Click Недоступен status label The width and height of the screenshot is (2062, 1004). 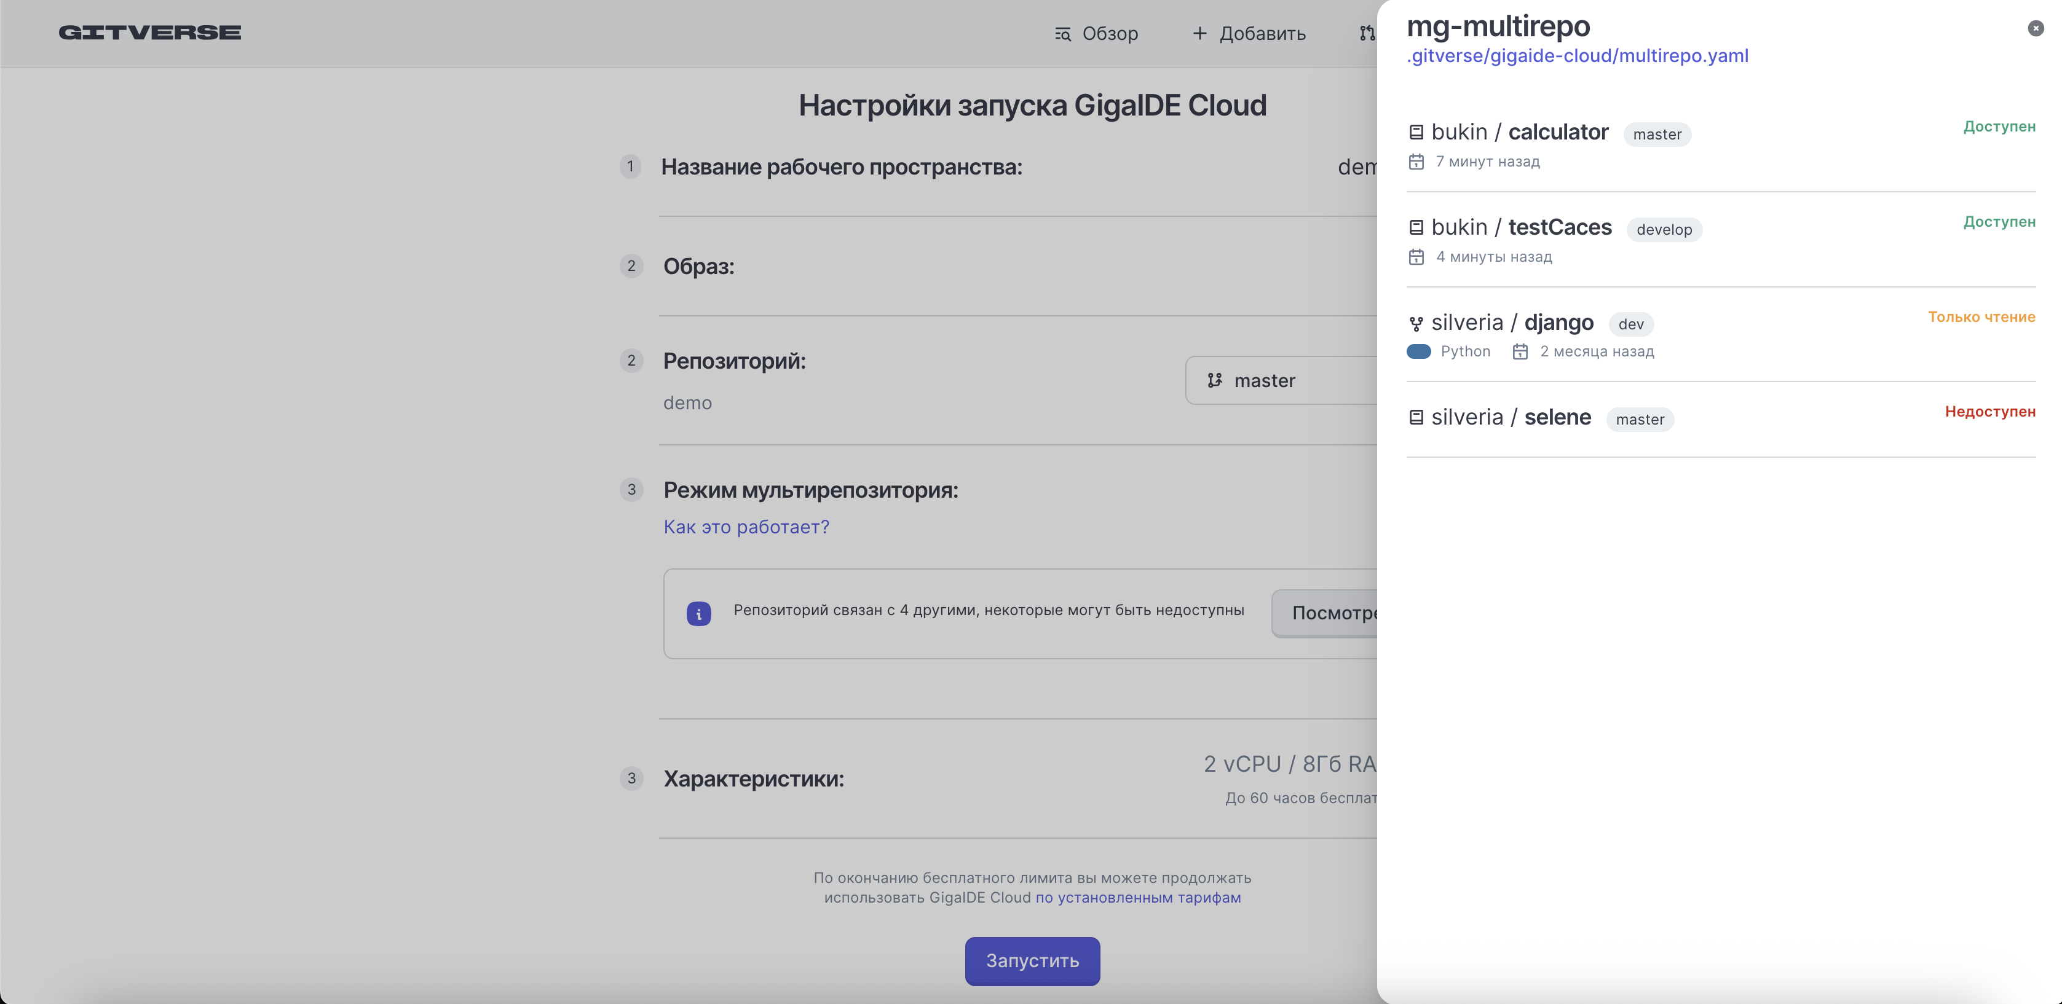[x=1990, y=411]
